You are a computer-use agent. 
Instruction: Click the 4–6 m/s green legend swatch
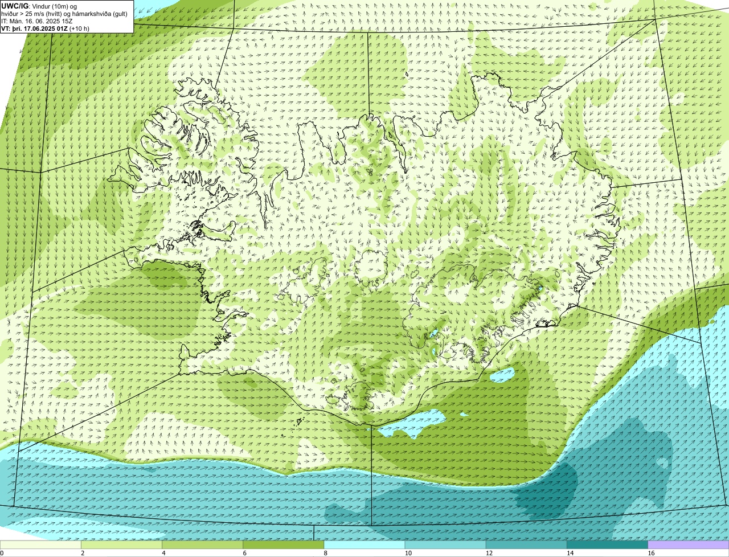point(203,545)
